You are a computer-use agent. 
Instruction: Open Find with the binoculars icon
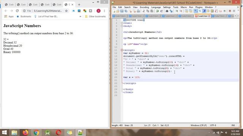pyautogui.click(x=167, y=11)
